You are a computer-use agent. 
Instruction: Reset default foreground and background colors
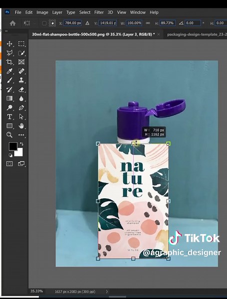[x=10, y=155]
